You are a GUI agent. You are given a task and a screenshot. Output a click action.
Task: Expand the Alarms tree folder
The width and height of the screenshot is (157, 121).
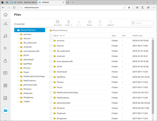coord(18,38)
